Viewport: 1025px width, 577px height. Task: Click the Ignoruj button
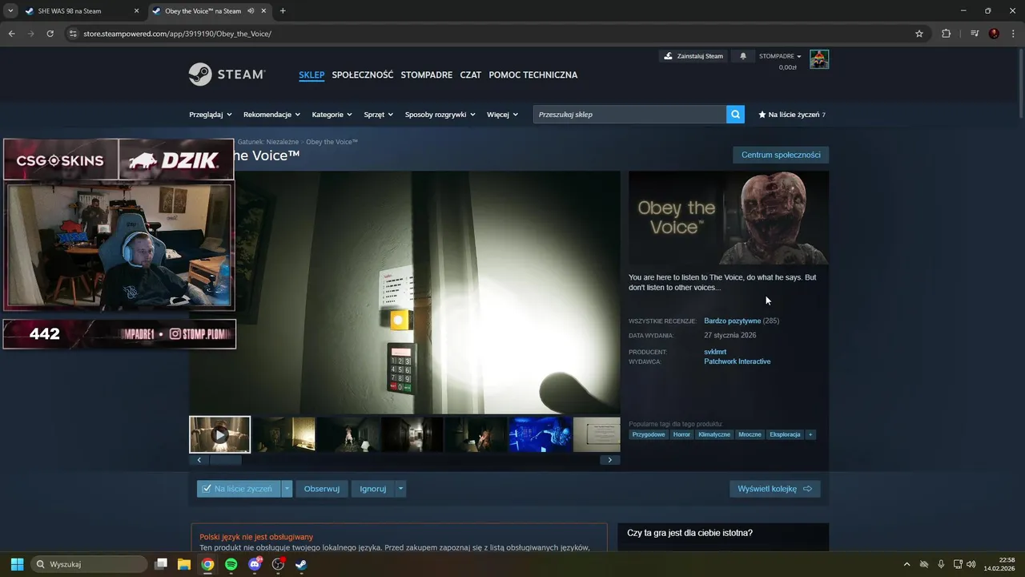tap(373, 489)
